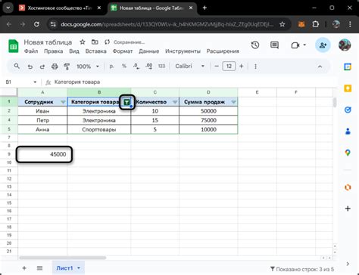Open filter dropdown for Сумма продаж column
This screenshot has height=275, width=359.
(233, 102)
